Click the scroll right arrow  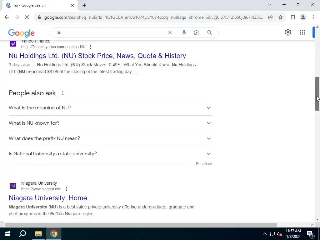pos(312,225)
